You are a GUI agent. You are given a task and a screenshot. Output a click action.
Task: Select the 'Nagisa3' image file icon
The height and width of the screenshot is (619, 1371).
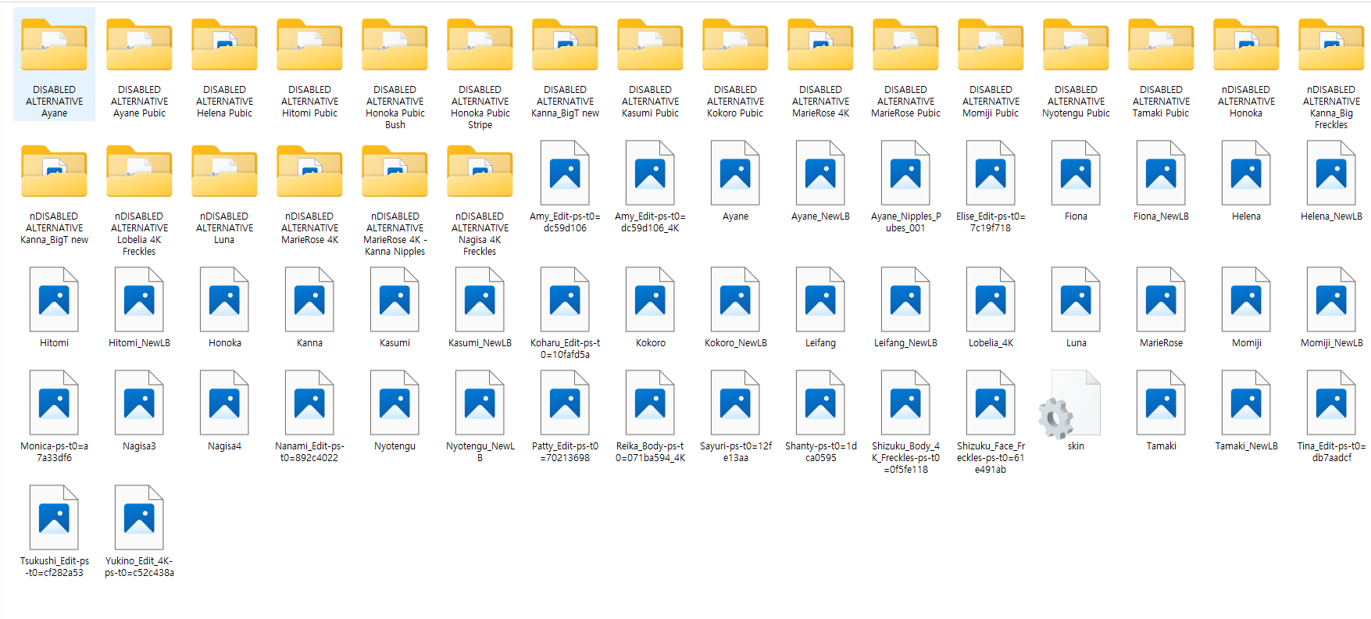[x=139, y=403]
